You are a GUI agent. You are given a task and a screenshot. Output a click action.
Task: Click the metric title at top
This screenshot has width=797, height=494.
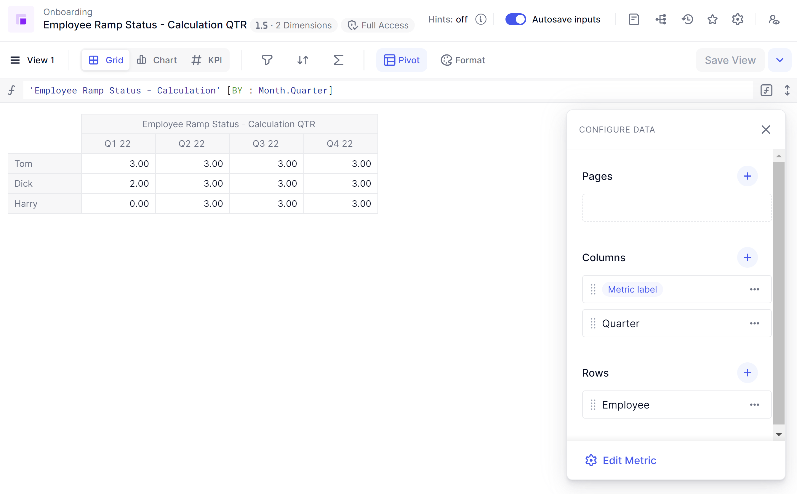[145, 25]
